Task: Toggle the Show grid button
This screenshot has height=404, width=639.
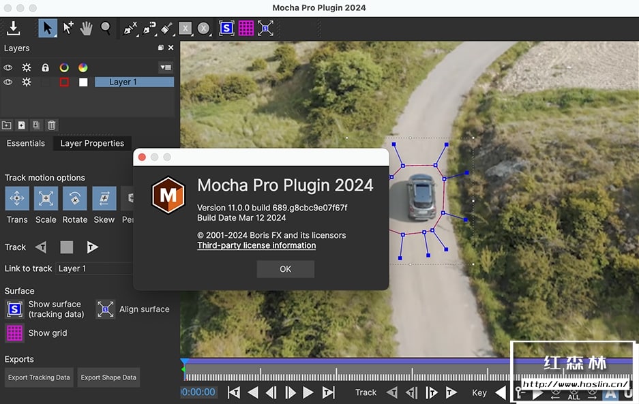Action: [15, 333]
